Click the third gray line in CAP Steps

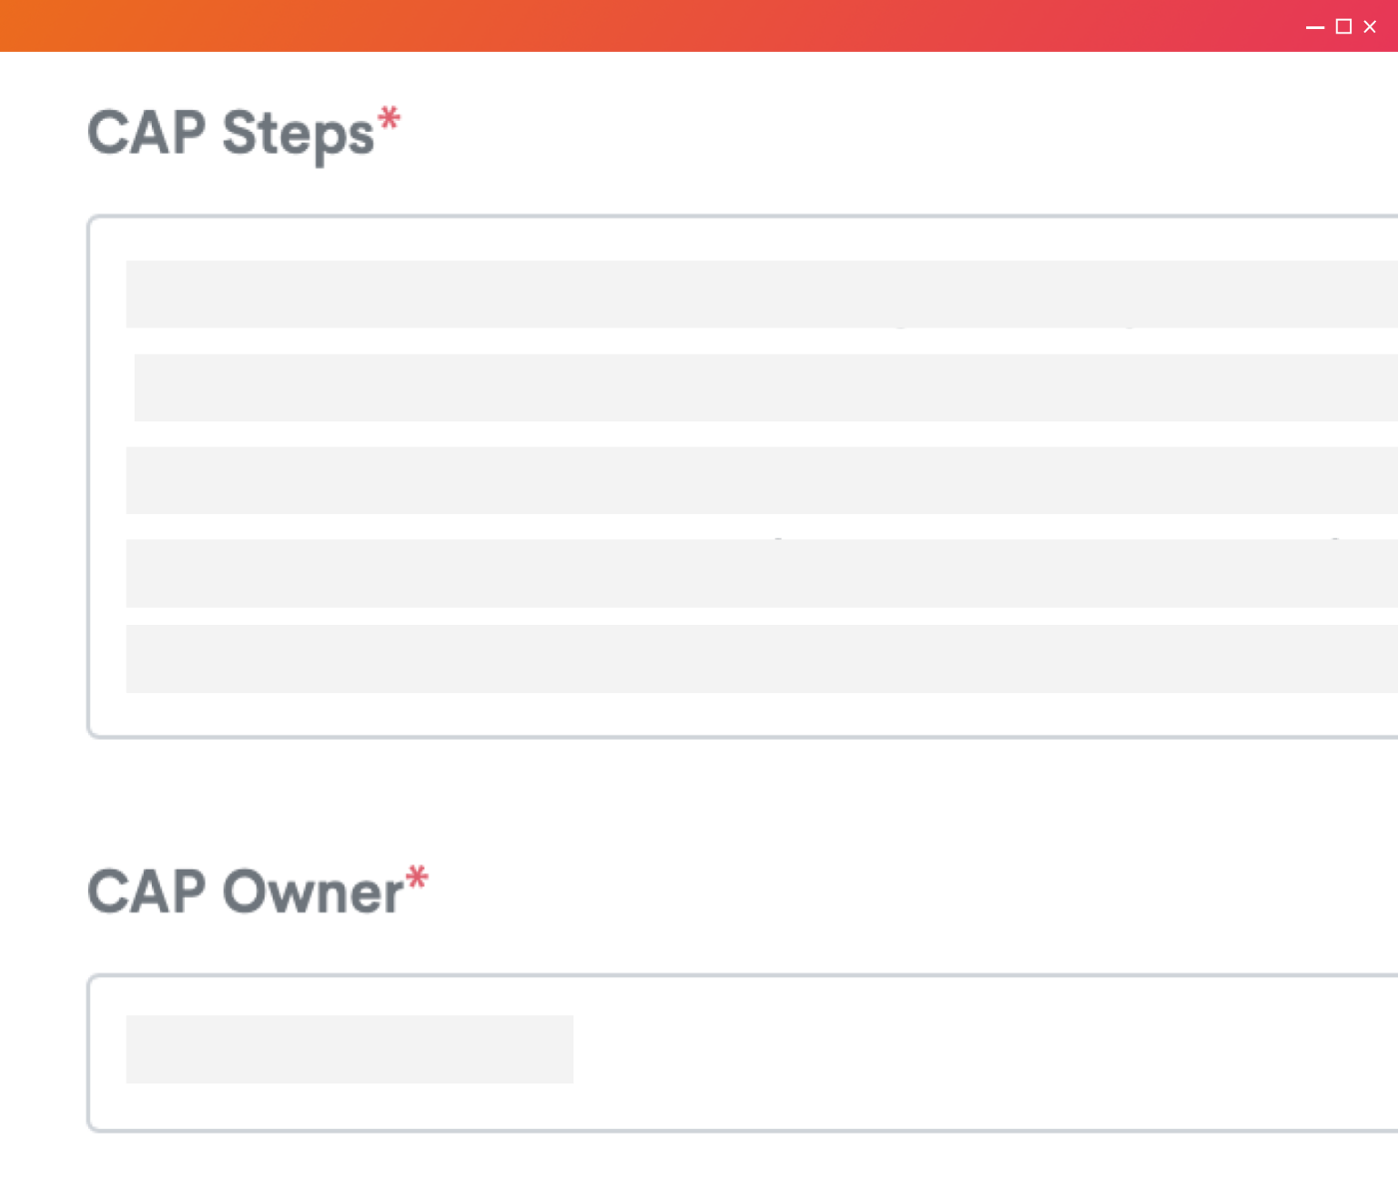[x=762, y=480]
